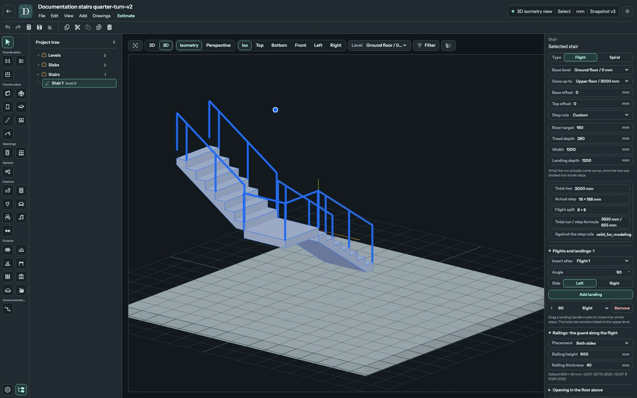Select the electric plug interiors tool
Viewport: 637px width, 398px height.
point(8,204)
